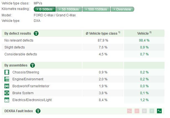The image size is (170, 118).
Task: Click the 'Electrics/Electronics/Light' row label
Action: click(x=32, y=100)
